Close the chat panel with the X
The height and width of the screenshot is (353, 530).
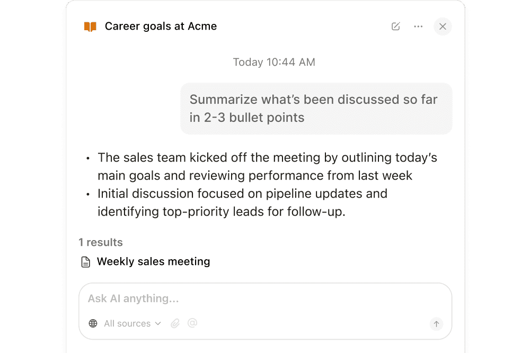click(443, 27)
